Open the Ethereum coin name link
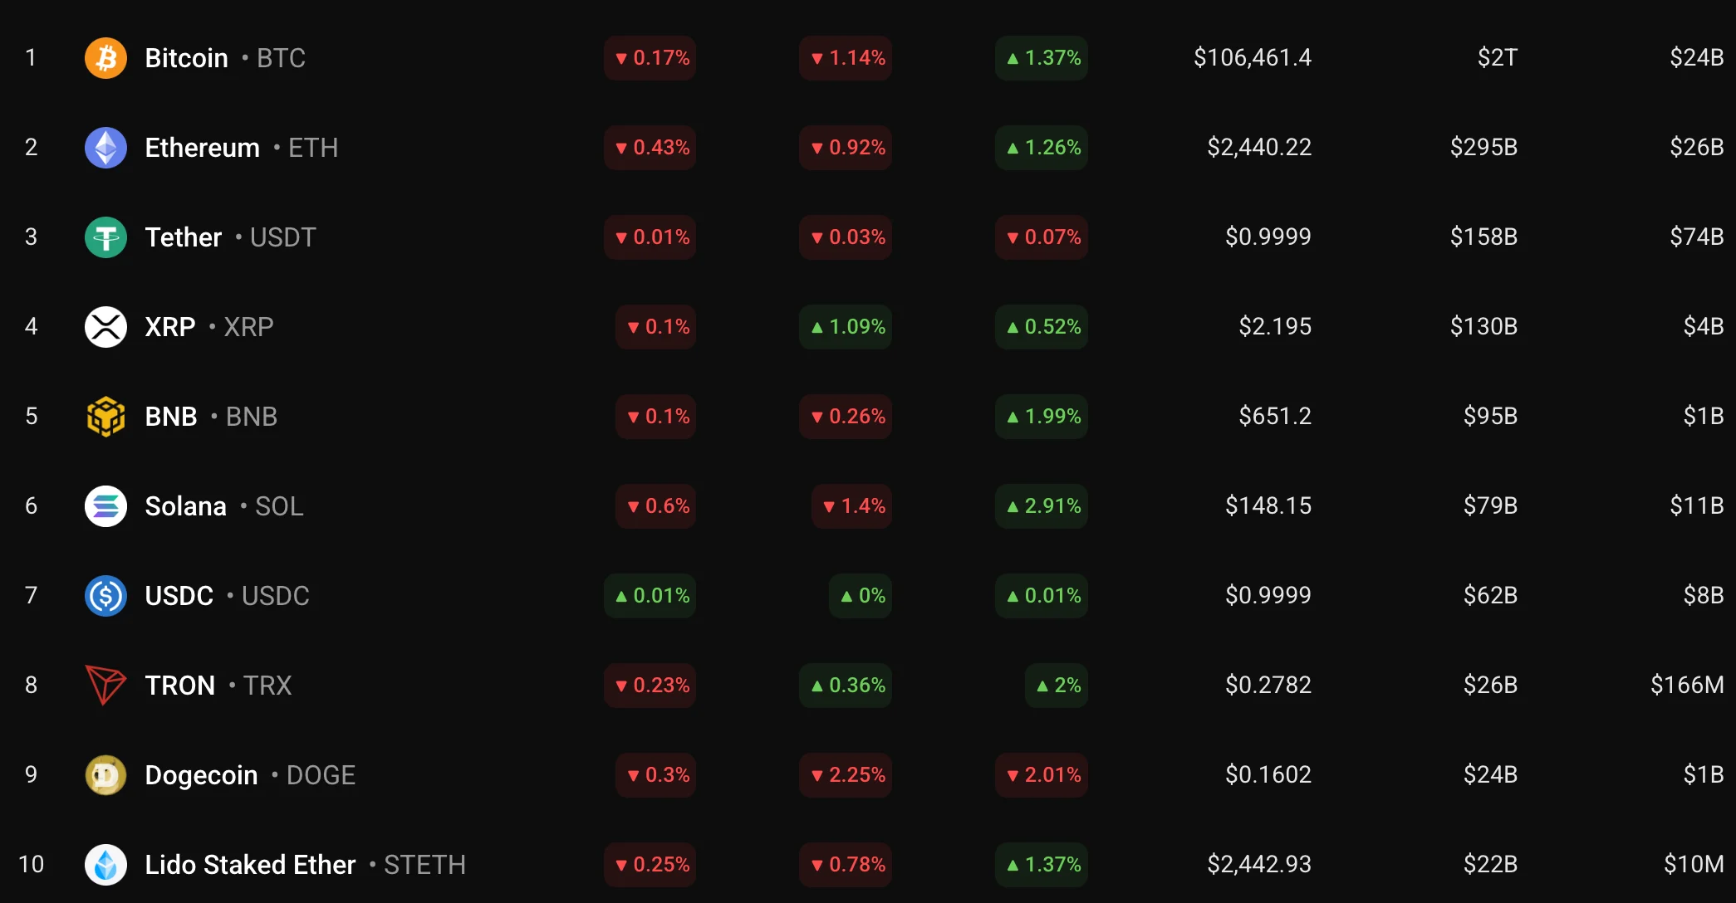 tap(202, 148)
